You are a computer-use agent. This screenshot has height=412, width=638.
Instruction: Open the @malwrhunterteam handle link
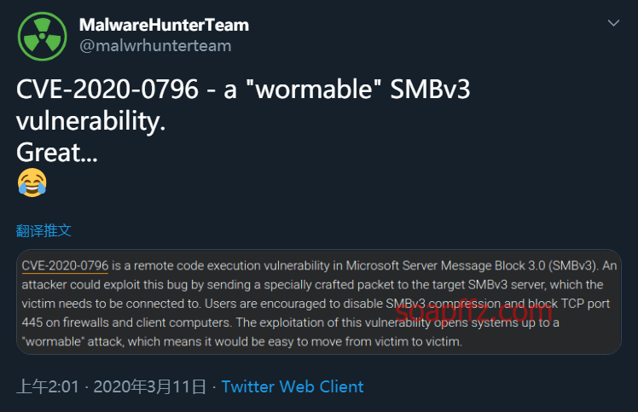155,45
